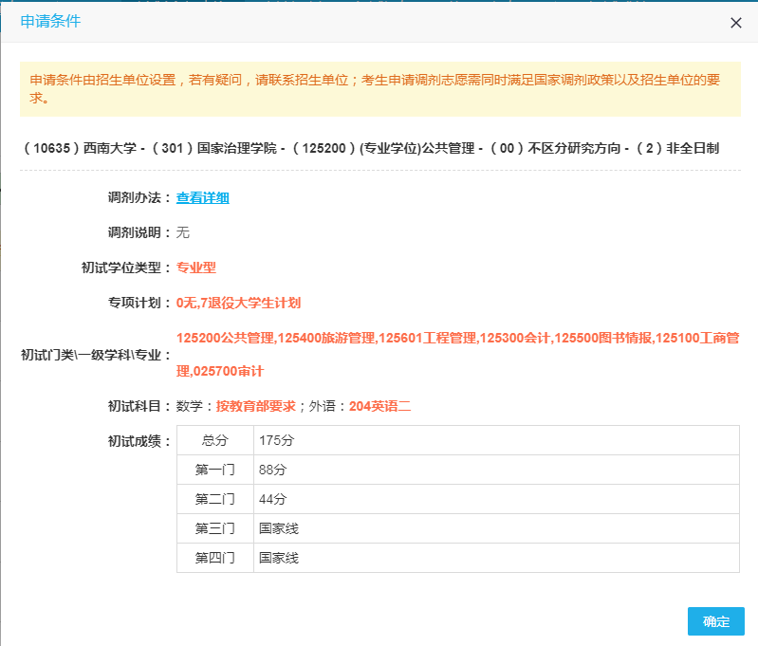Click the 总分 table header cell

tap(214, 440)
